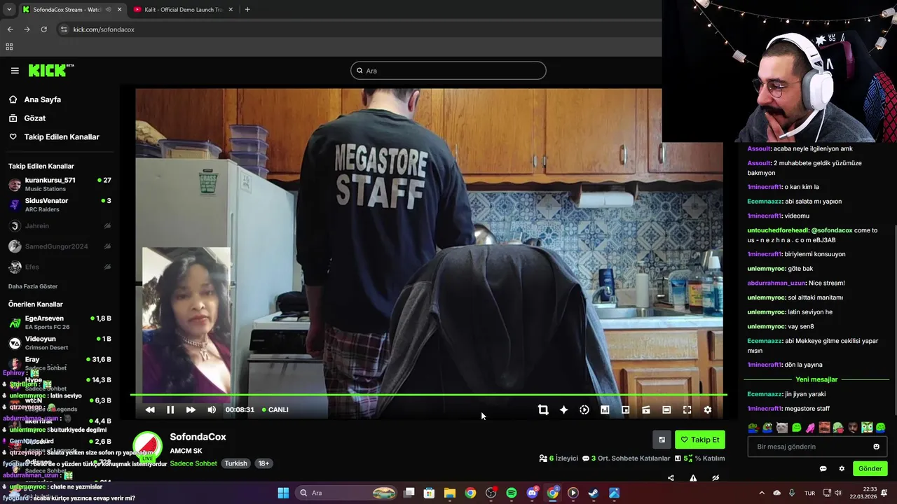
Task: Pause the live stream video
Action: coord(170,409)
